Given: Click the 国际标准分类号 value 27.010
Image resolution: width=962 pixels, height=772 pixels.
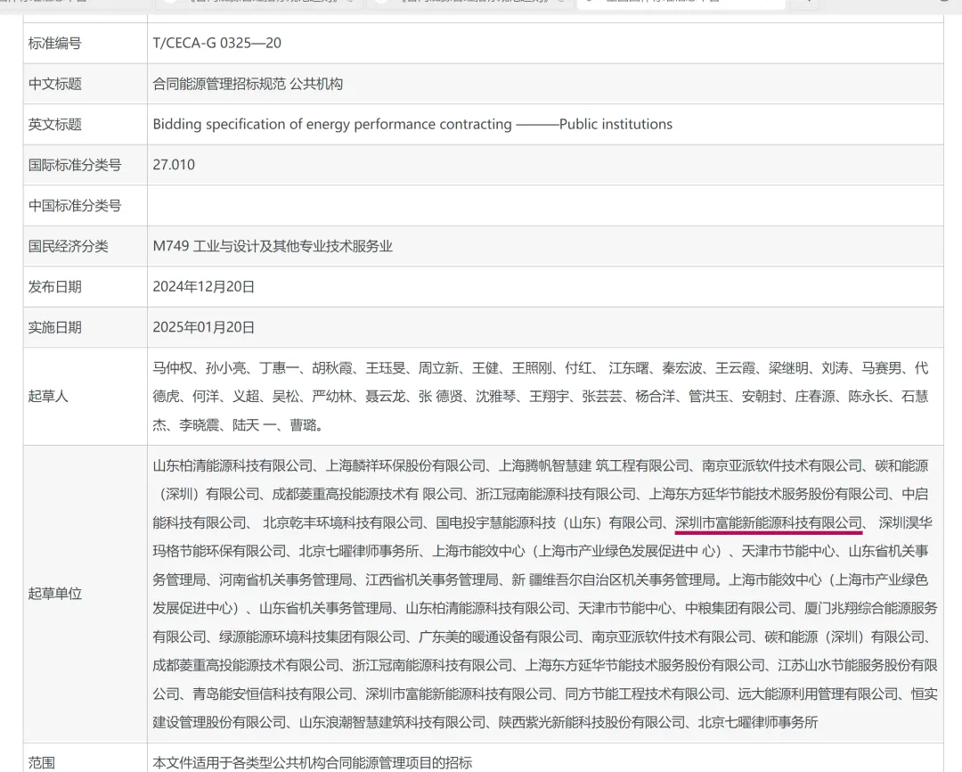Looking at the screenshot, I should (174, 165).
